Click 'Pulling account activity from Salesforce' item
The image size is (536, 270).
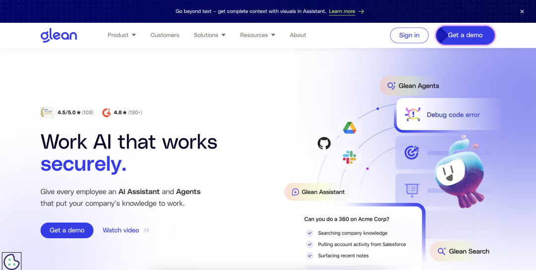coord(362,244)
